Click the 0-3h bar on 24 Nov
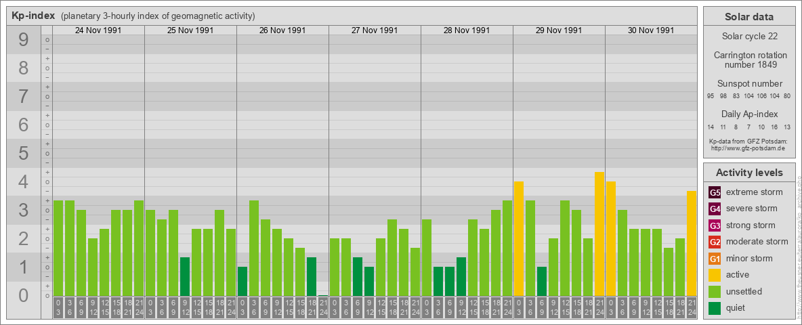The height and width of the screenshot is (325, 802). tap(58, 248)
